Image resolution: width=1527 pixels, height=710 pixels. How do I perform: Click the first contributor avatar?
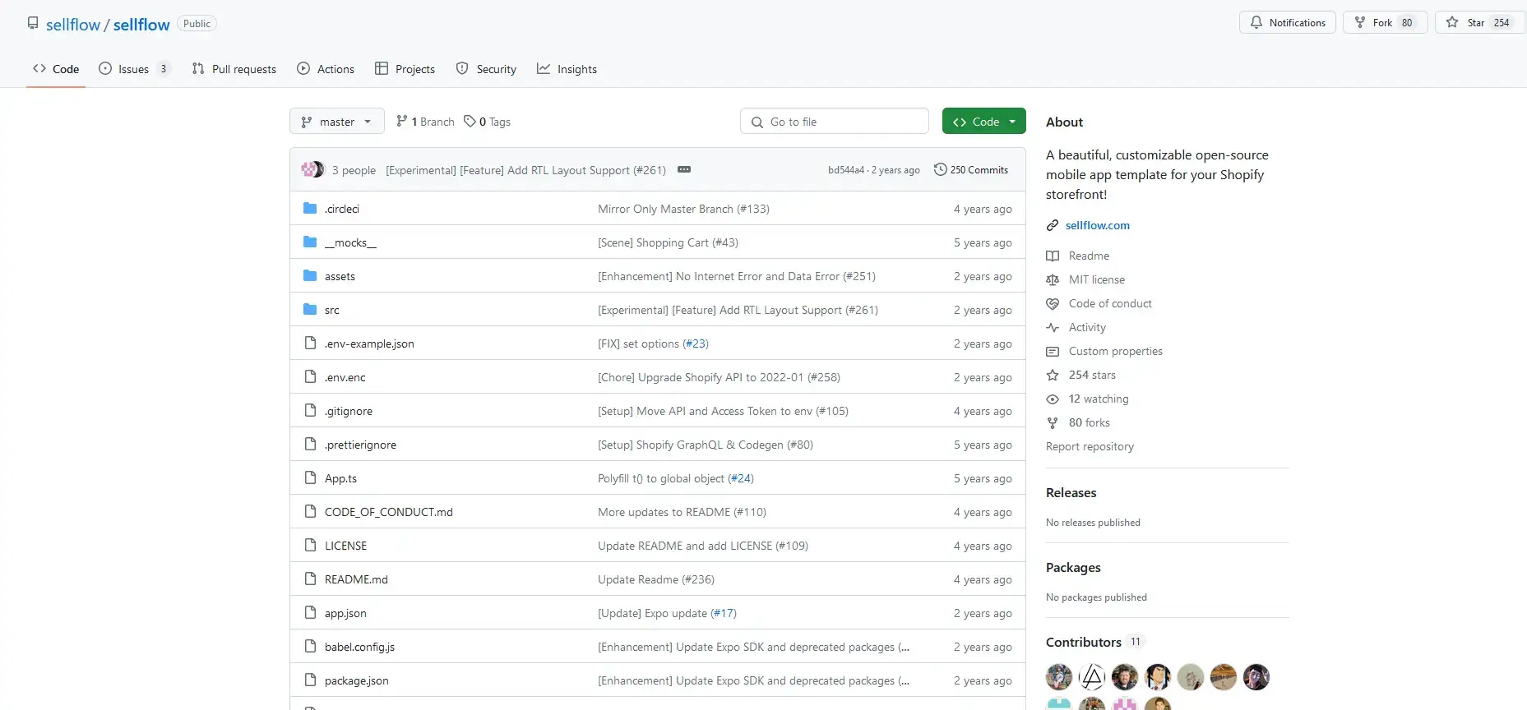(x=1059, y=677)
